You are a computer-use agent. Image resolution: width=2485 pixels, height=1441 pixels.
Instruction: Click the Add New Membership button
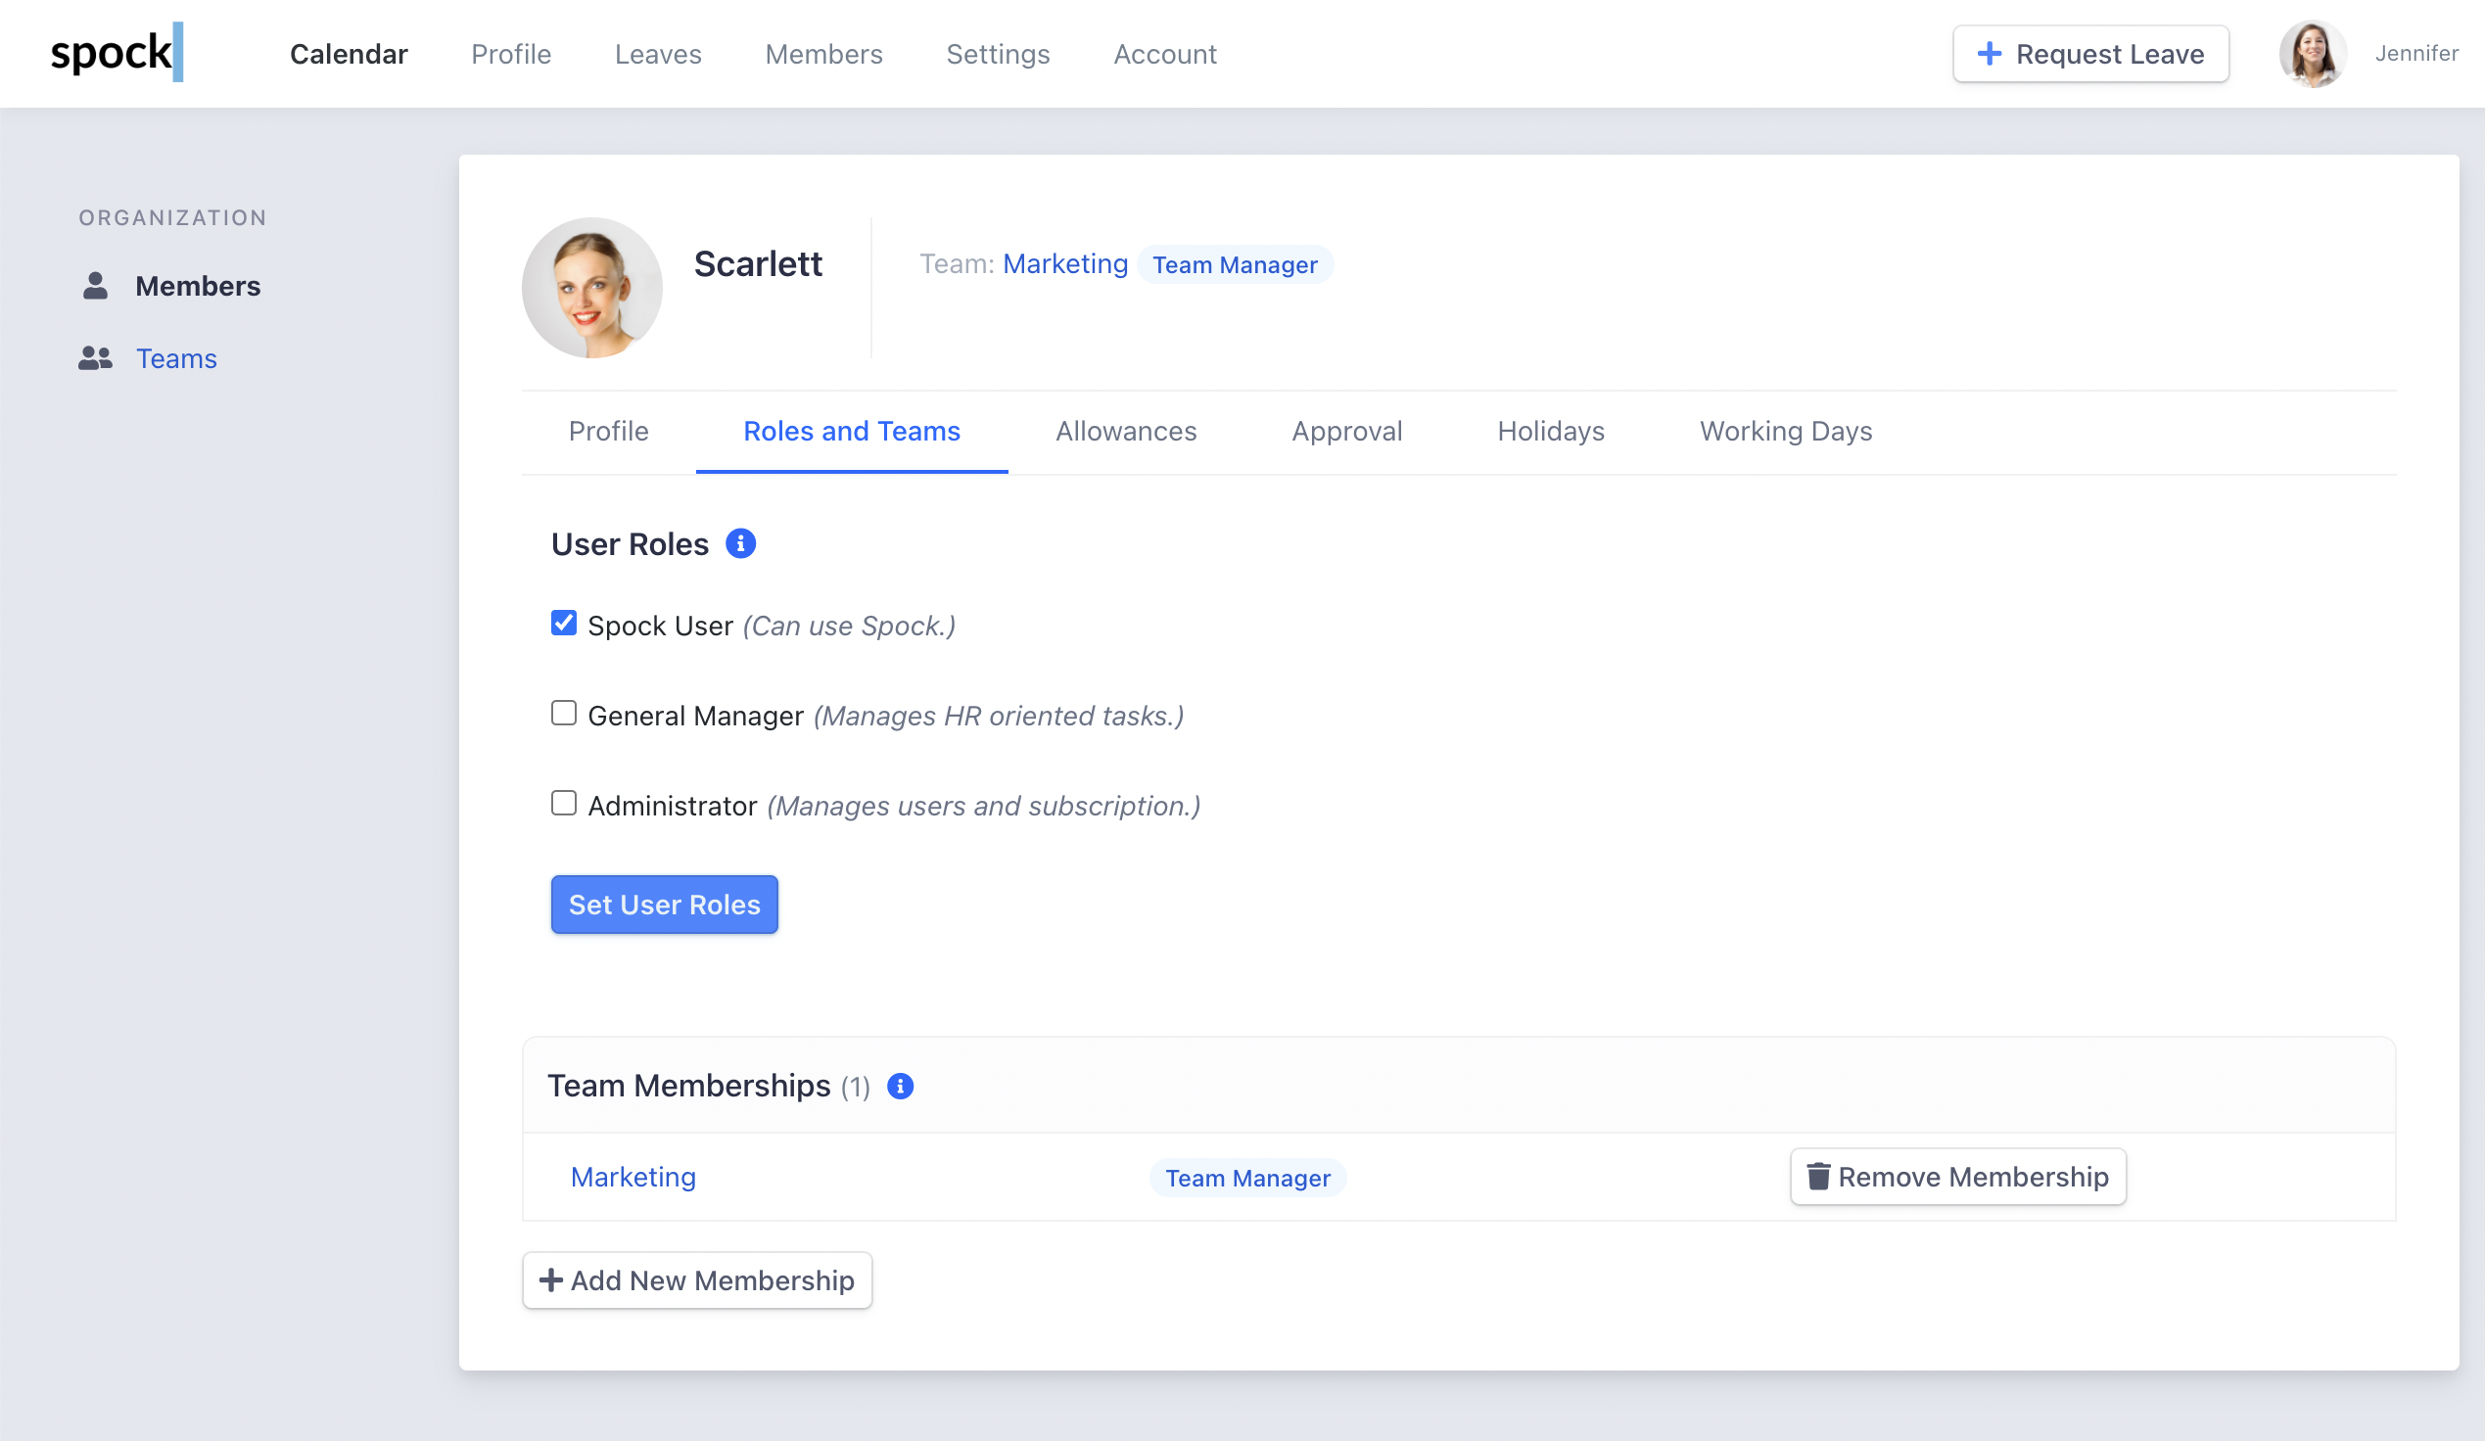click(697, 1280)
